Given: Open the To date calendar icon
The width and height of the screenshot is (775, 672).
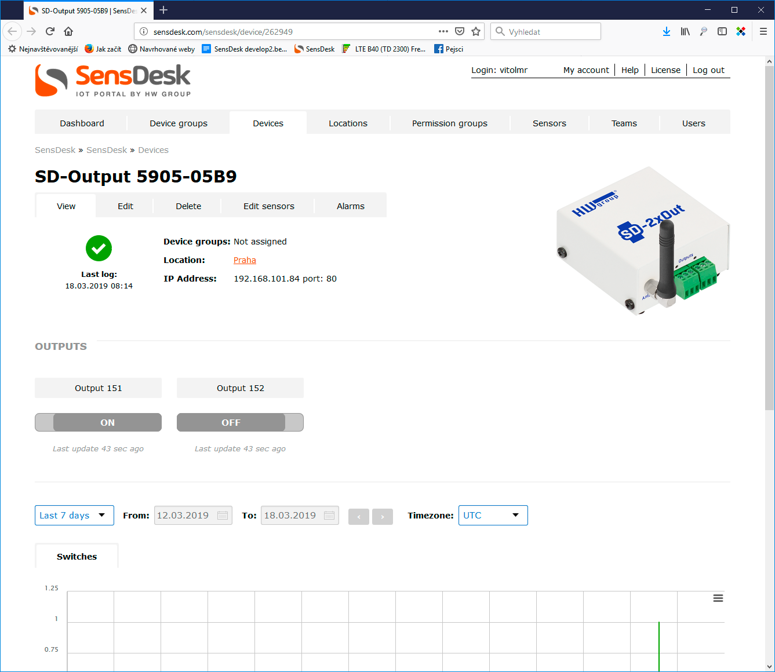Looking at the screenshot, I should [x=329, y=516].
